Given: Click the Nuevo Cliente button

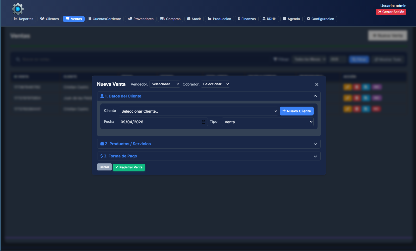Looking at the screenshot, I should tap(297, 111).
